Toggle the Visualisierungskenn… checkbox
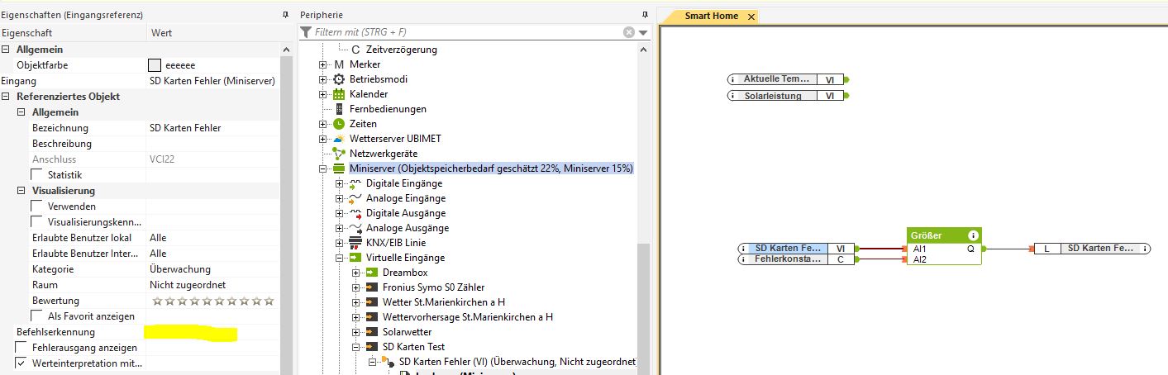Image resolution: width=1168 pixels, height=375 pixels. pyautogui.click(x=36, y=222)
